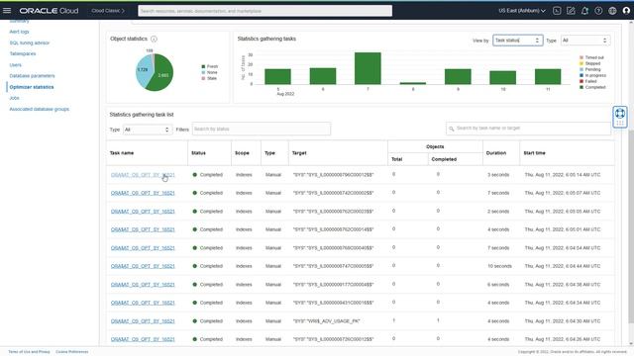Open Associated database groups in sidebar
Viewport: 634px width, 356px height.
(40, 109)
